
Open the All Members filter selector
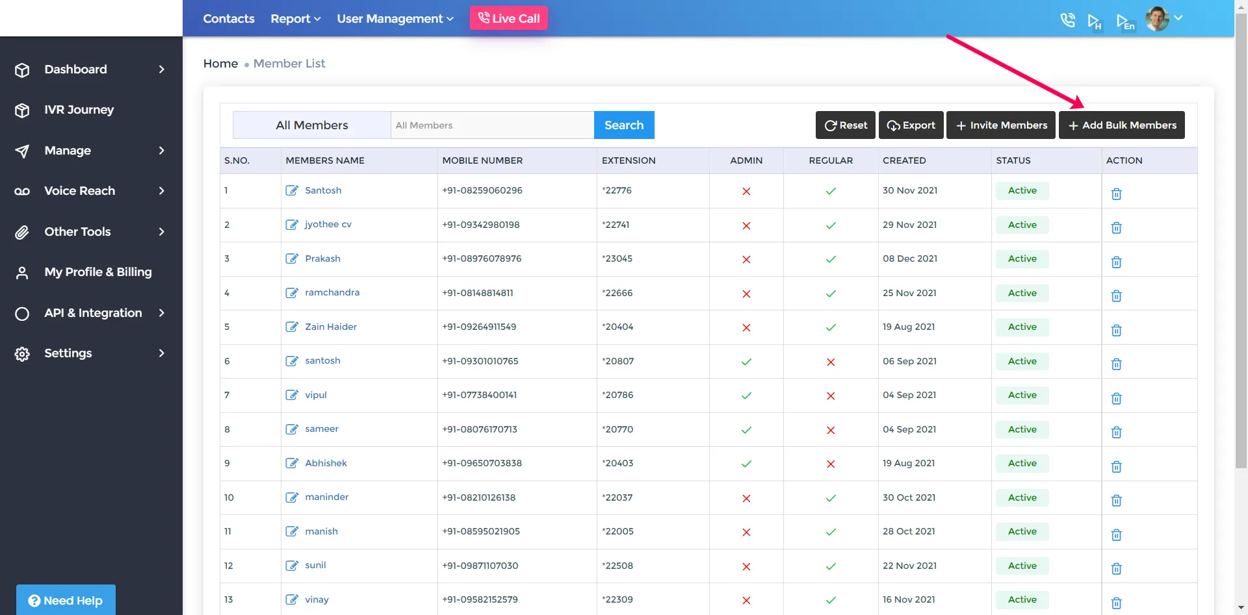312,125
